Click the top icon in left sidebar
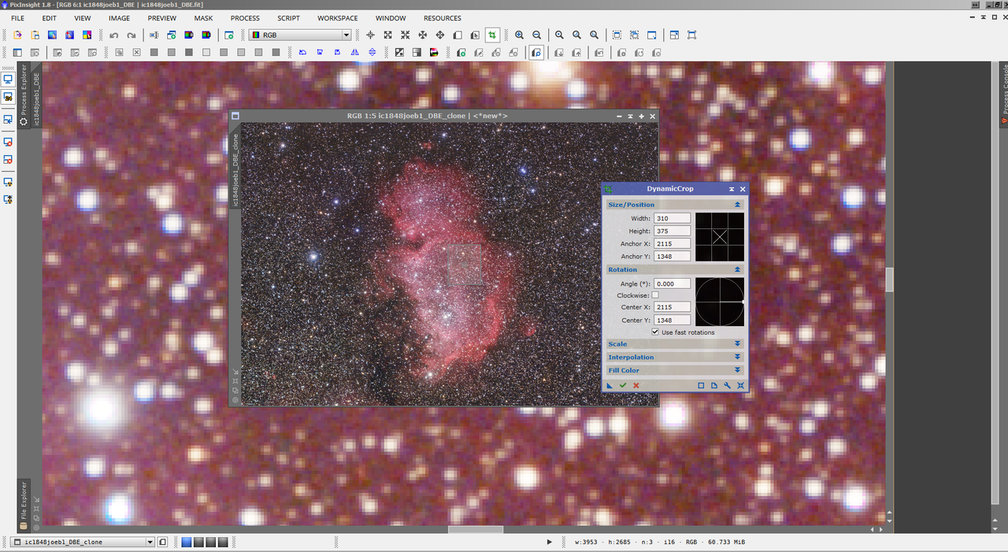Screen dimensions: 1008x552 click(8, 80)
